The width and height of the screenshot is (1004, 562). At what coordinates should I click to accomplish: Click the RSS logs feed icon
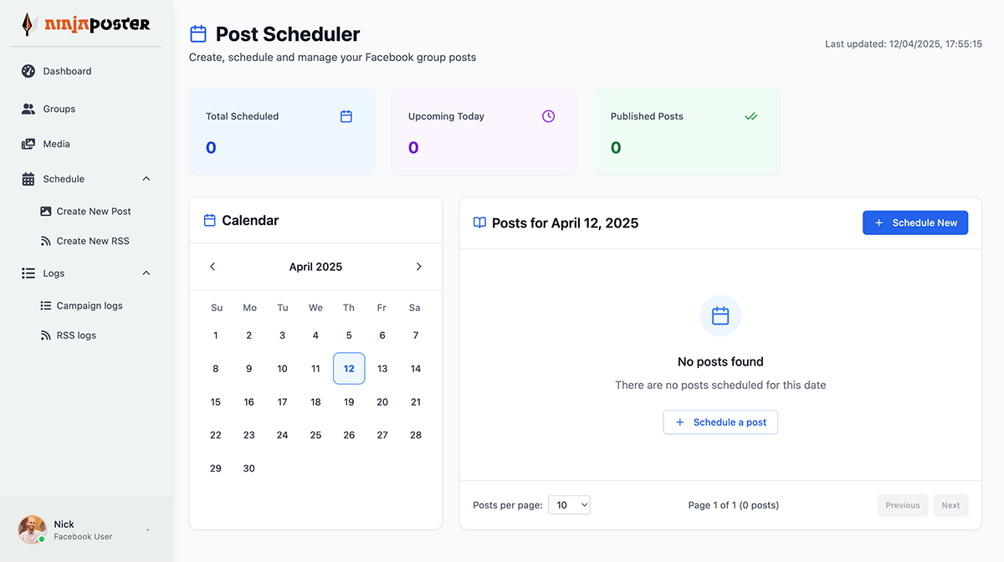[x=46, y=335]
